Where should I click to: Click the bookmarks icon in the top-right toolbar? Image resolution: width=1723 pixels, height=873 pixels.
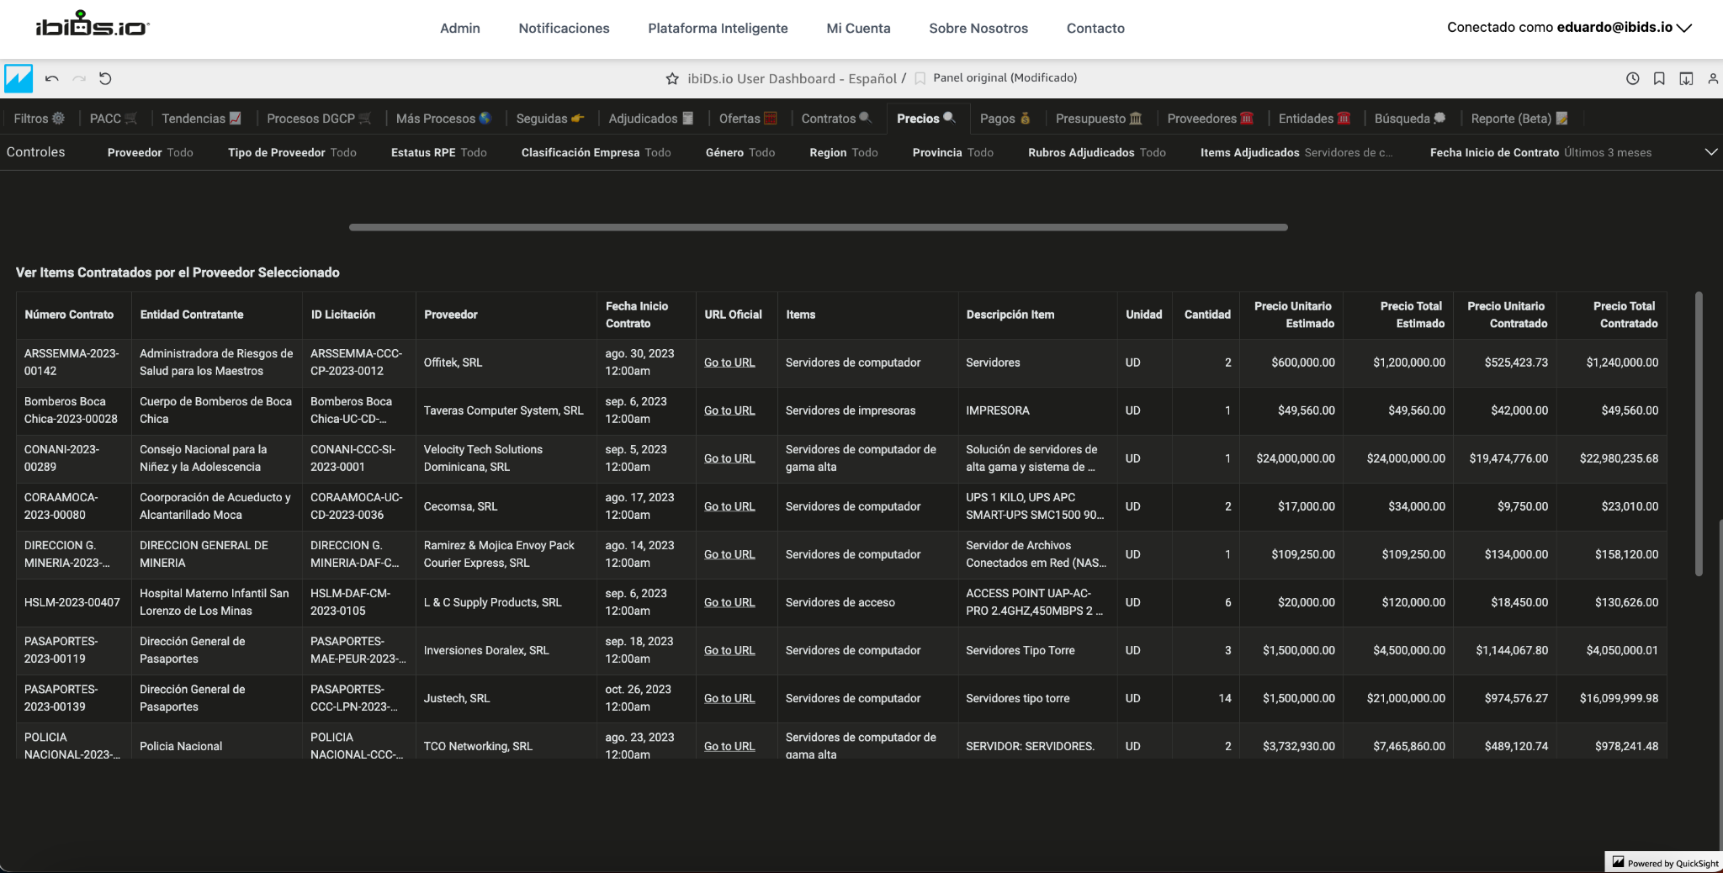[1659, 79]
